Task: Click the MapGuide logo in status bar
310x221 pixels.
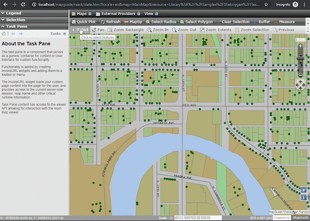Action: click(x=301, y=218)
